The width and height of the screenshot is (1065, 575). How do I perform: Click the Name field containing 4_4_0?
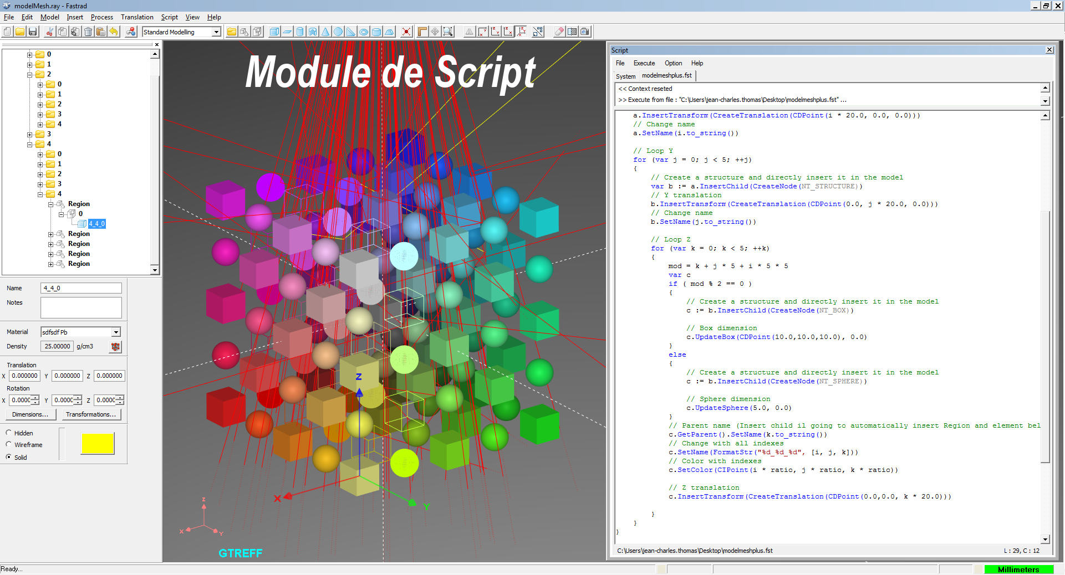pyautogui.click(x=81, y=288)
